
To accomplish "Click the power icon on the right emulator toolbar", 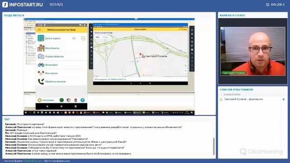I will pyautogui.click(x=192, y=30).
